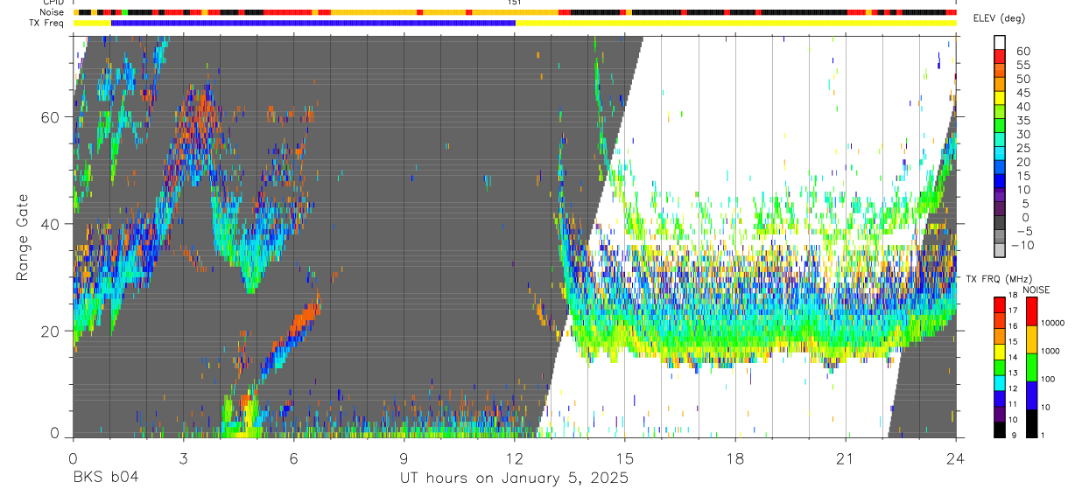This screenshot has height=496, width=1075.
Task: Click the 'ELEV (deg)' colorbar title
Action: coord(999,18)
